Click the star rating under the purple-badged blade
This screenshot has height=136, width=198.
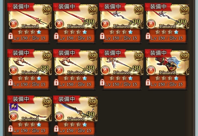(30, 125)
